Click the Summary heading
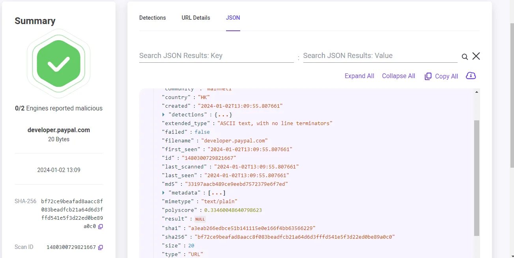 tap(35, 21)
